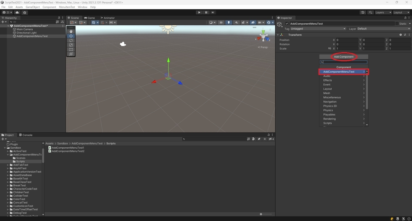Collapse the Sandbox folder

(5, 148)
